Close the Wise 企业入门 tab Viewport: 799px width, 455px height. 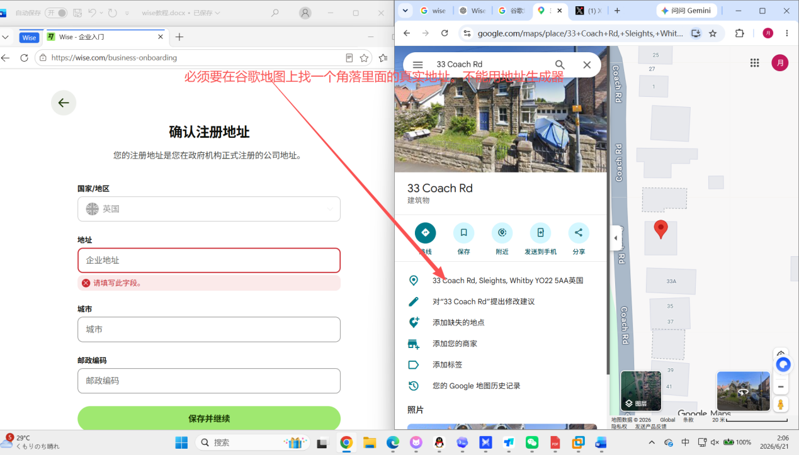161,37
